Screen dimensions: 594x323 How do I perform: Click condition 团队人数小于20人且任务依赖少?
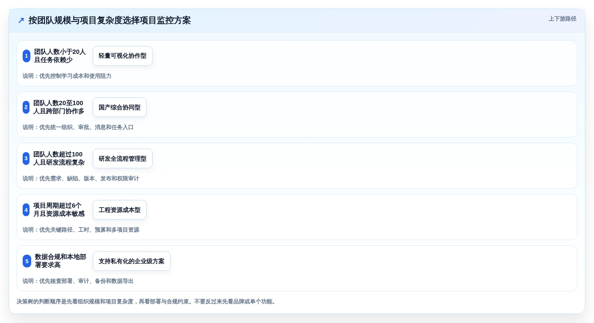tap(60, 56)
